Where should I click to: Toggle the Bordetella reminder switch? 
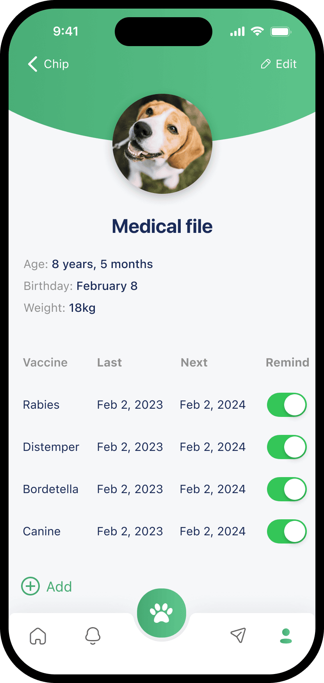click(287, 489)
